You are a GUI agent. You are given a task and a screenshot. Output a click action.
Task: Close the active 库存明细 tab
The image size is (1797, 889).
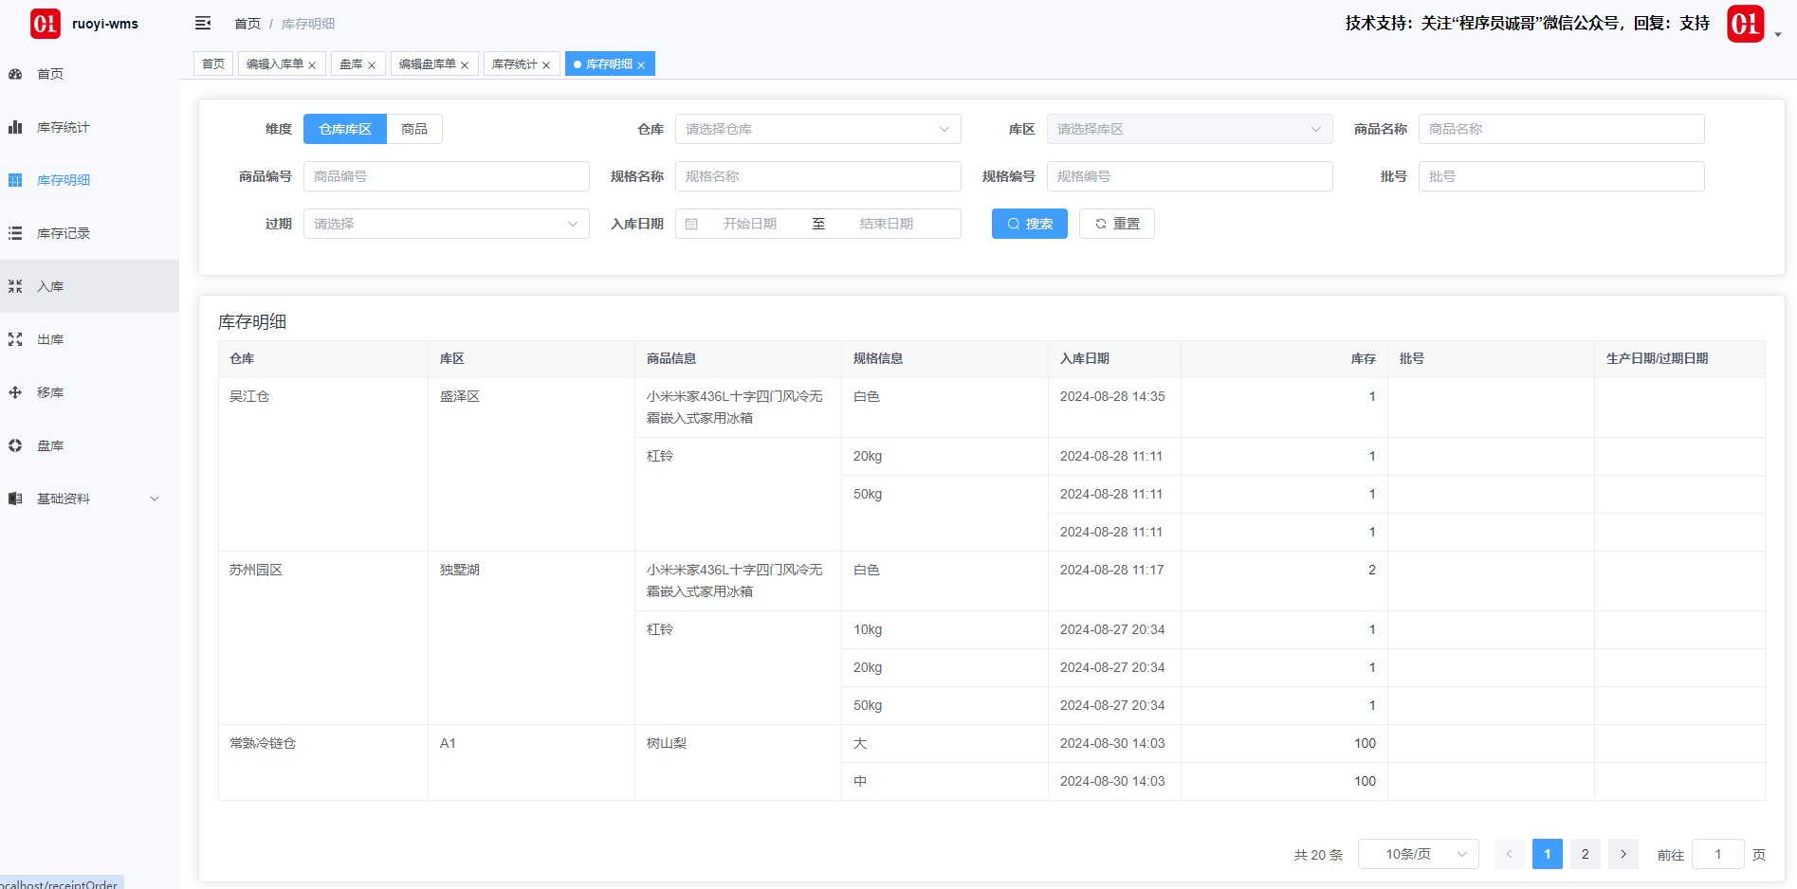(x=641, y=65)
